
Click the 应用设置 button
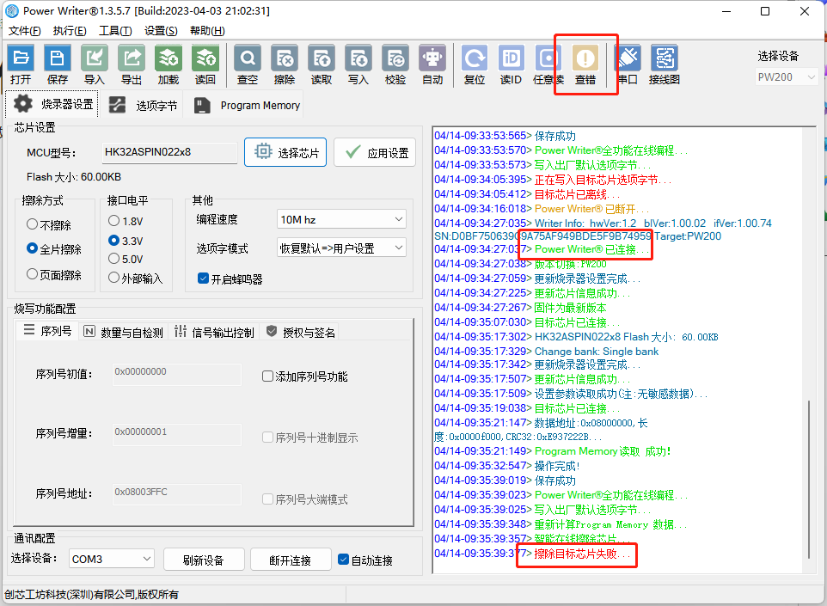click(375, 152)
